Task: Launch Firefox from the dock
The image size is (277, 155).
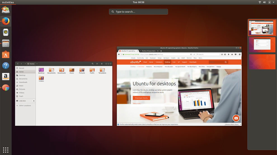Action: coord(6,21)
